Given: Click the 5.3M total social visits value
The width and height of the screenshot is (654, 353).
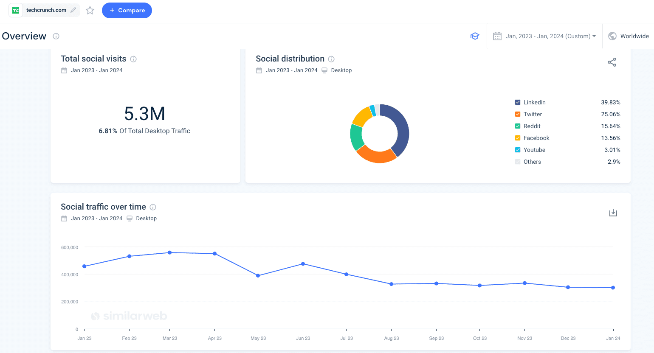Looking at the screenshot, I should pyautogui.click(x=144, y=114).
